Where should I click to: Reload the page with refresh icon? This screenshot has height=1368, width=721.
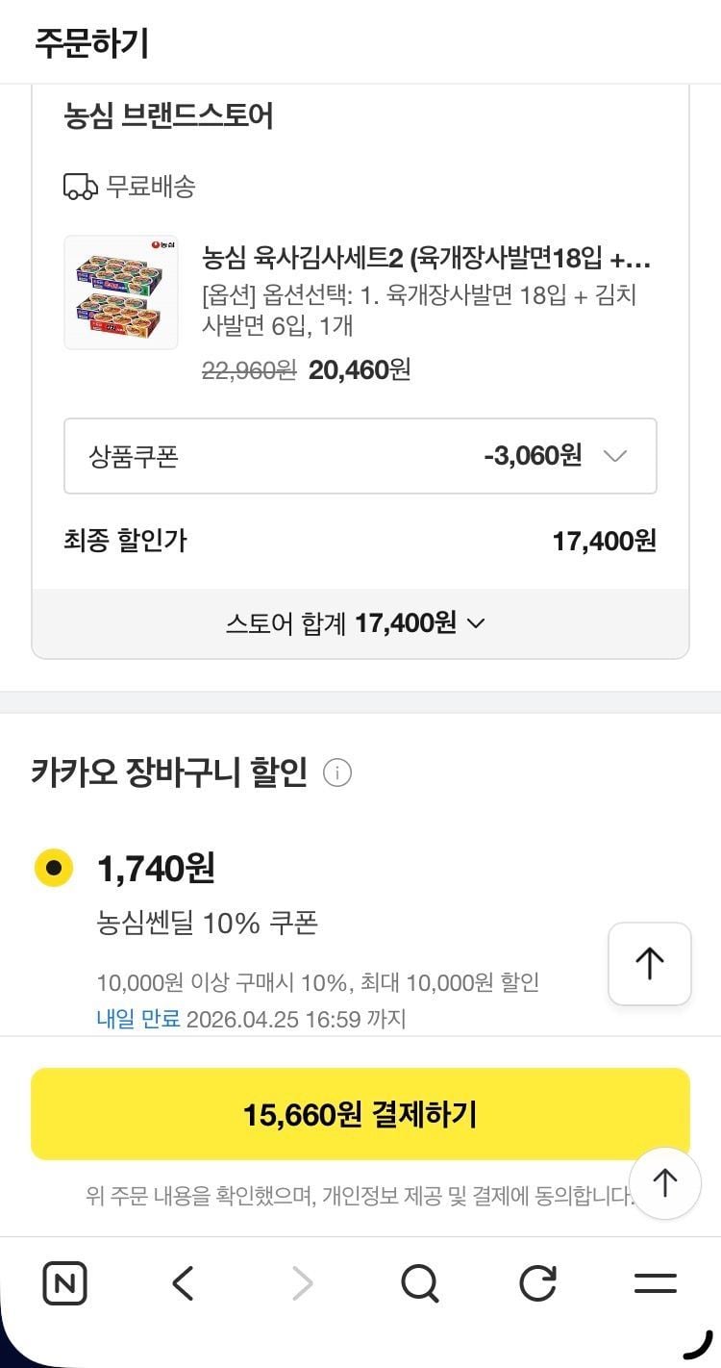tap(537, 1283)
